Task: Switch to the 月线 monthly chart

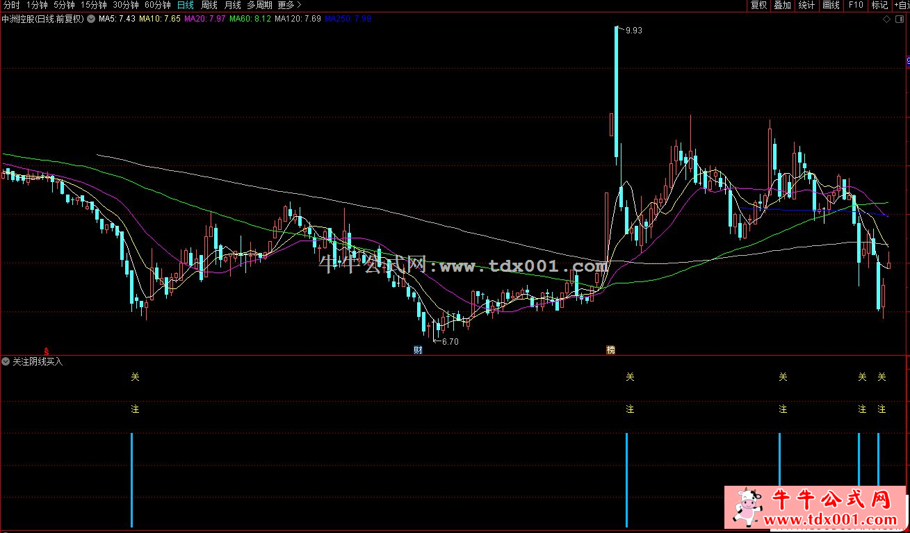Action: coord(232,5)
